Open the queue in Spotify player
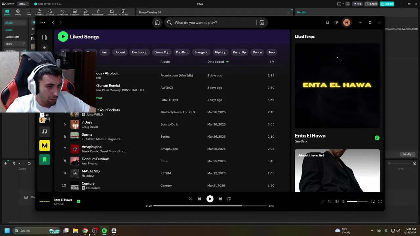Image resolution: width=420 pixels, height=236 pixels. [330, 202]
